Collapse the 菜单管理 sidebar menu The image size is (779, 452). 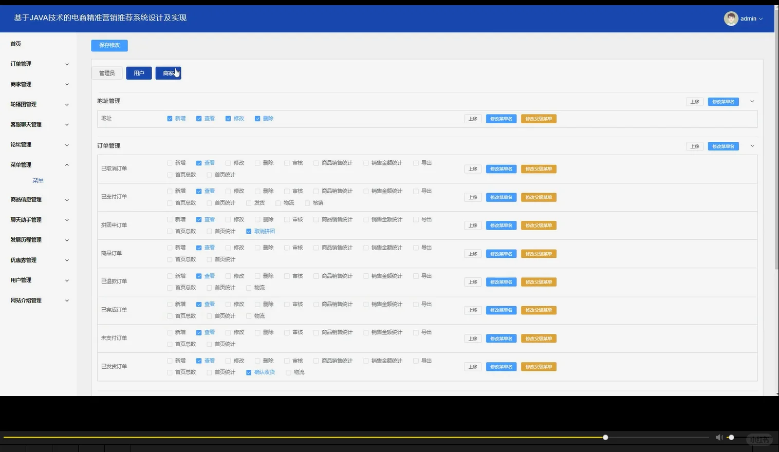tap(39, 165)
